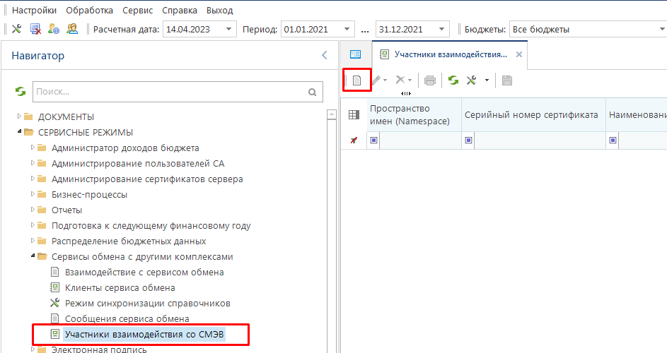Select Клиенты сервиса обмена item
Screen dimensions: 667x353
coord(120,287)
